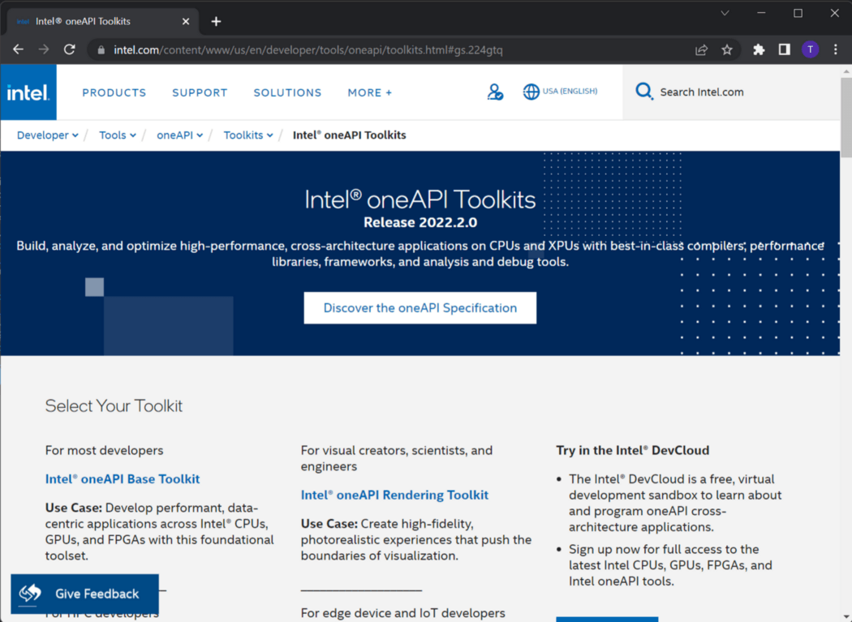Screen dimensions: 852x622
Task: Click the Intel oneAPI Toolkits banner title
Action: [420, 199]
